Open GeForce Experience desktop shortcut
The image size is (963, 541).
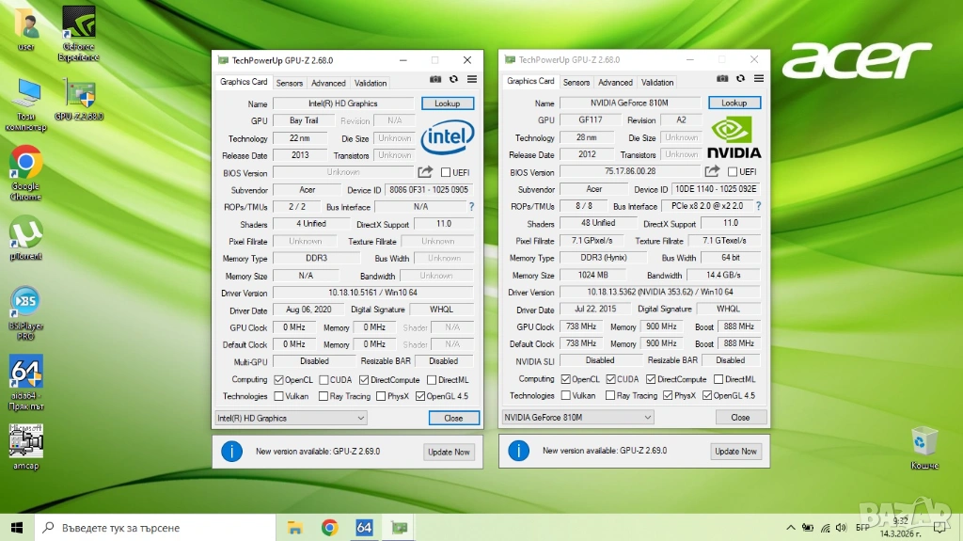[78, 33]
